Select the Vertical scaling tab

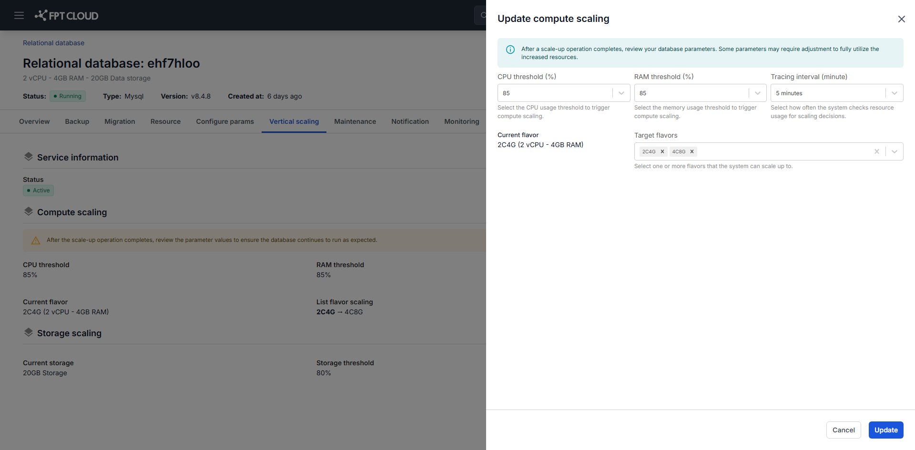pos(294,121)
